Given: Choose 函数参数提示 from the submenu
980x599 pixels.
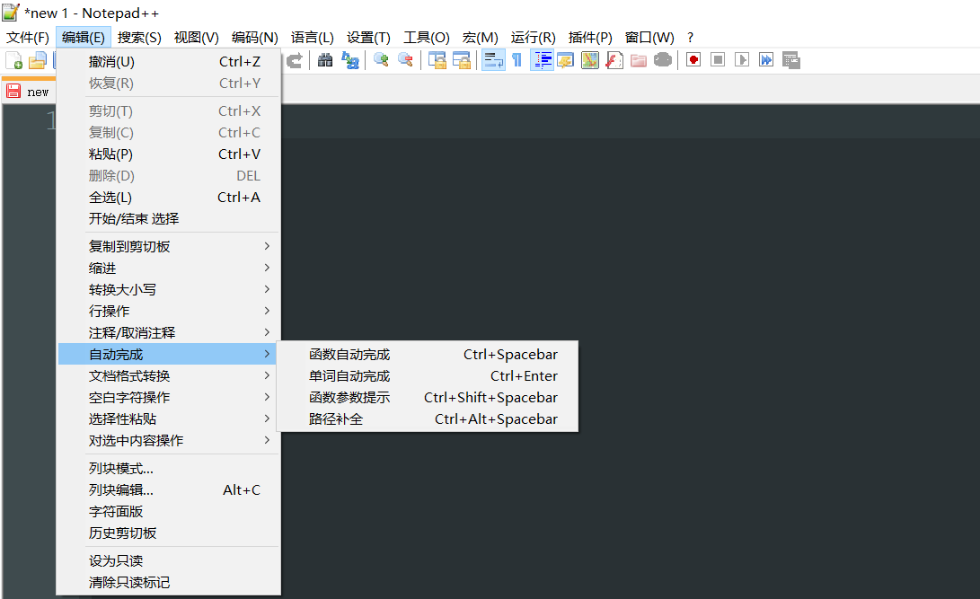Looking at the screenshot, I should [428, 397].
